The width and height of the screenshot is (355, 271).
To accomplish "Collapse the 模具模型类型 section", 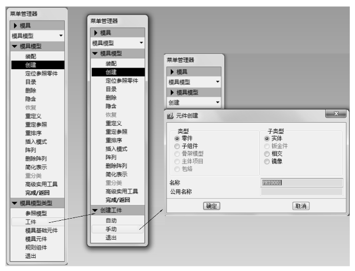I will 15,203.
